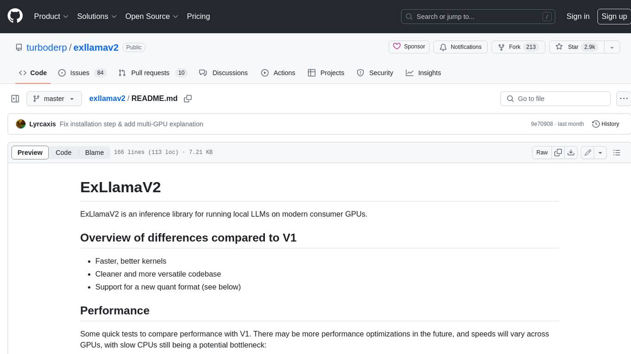Select the Blame view

click(94, 152)
